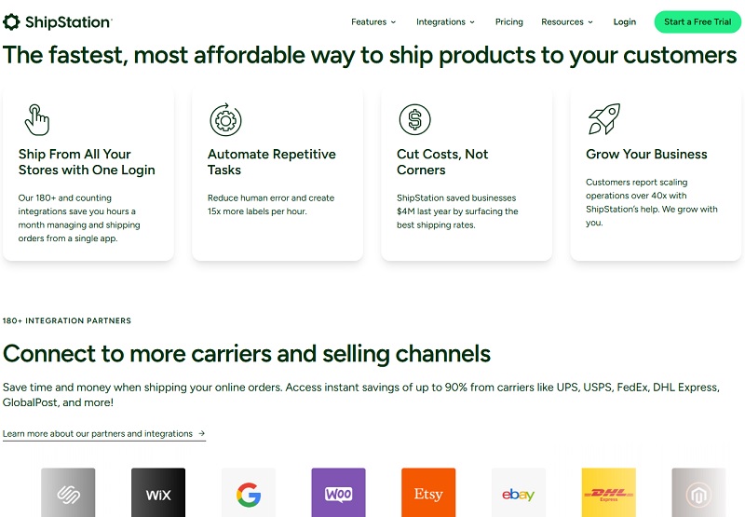Go to the Login page

tap(624, 21)
